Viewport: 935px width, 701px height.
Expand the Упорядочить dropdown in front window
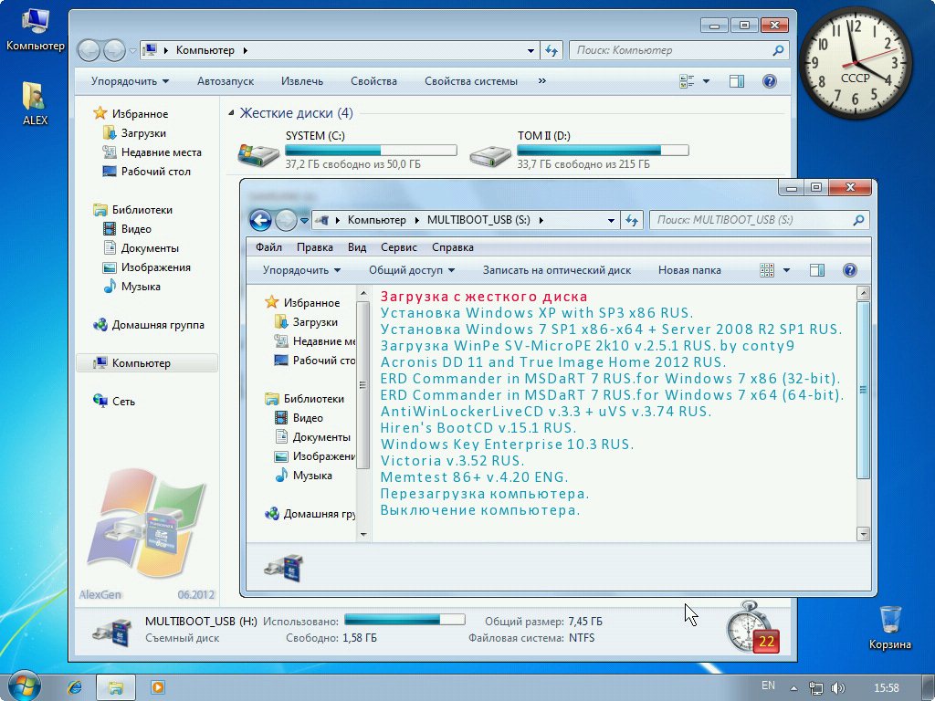click(301, 270)
